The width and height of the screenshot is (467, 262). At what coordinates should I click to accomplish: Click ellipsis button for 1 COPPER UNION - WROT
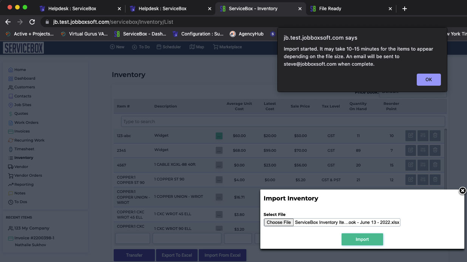click(219, 197)
